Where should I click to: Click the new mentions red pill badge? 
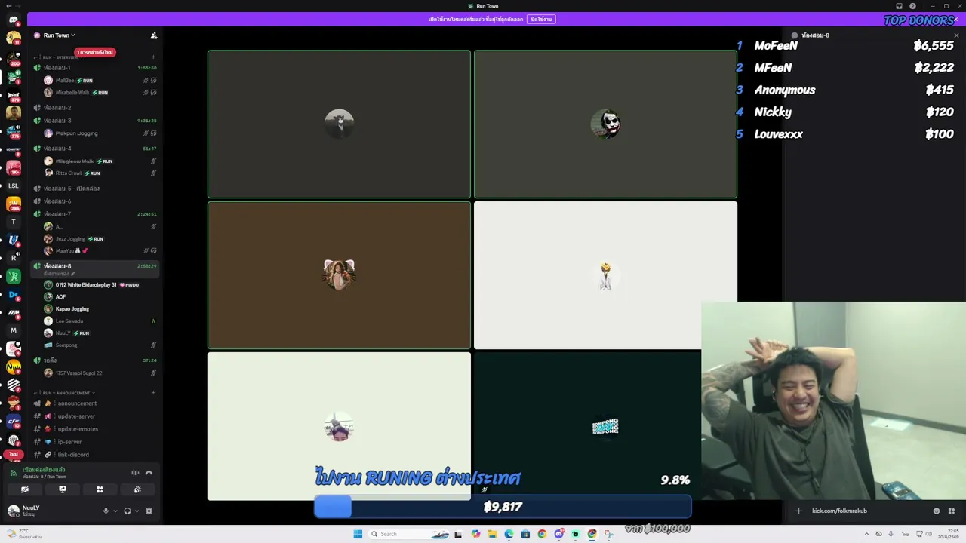tap(95, 52)
